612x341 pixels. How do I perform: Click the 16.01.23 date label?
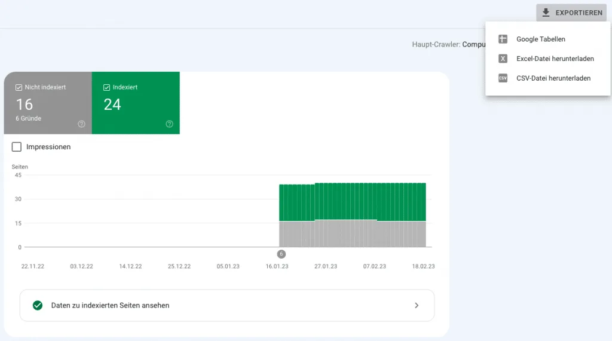point(277,266)
